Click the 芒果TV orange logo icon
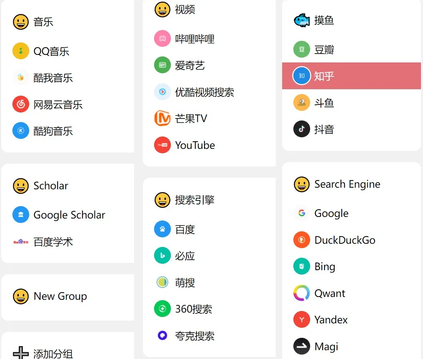 (x=162, y=118)
